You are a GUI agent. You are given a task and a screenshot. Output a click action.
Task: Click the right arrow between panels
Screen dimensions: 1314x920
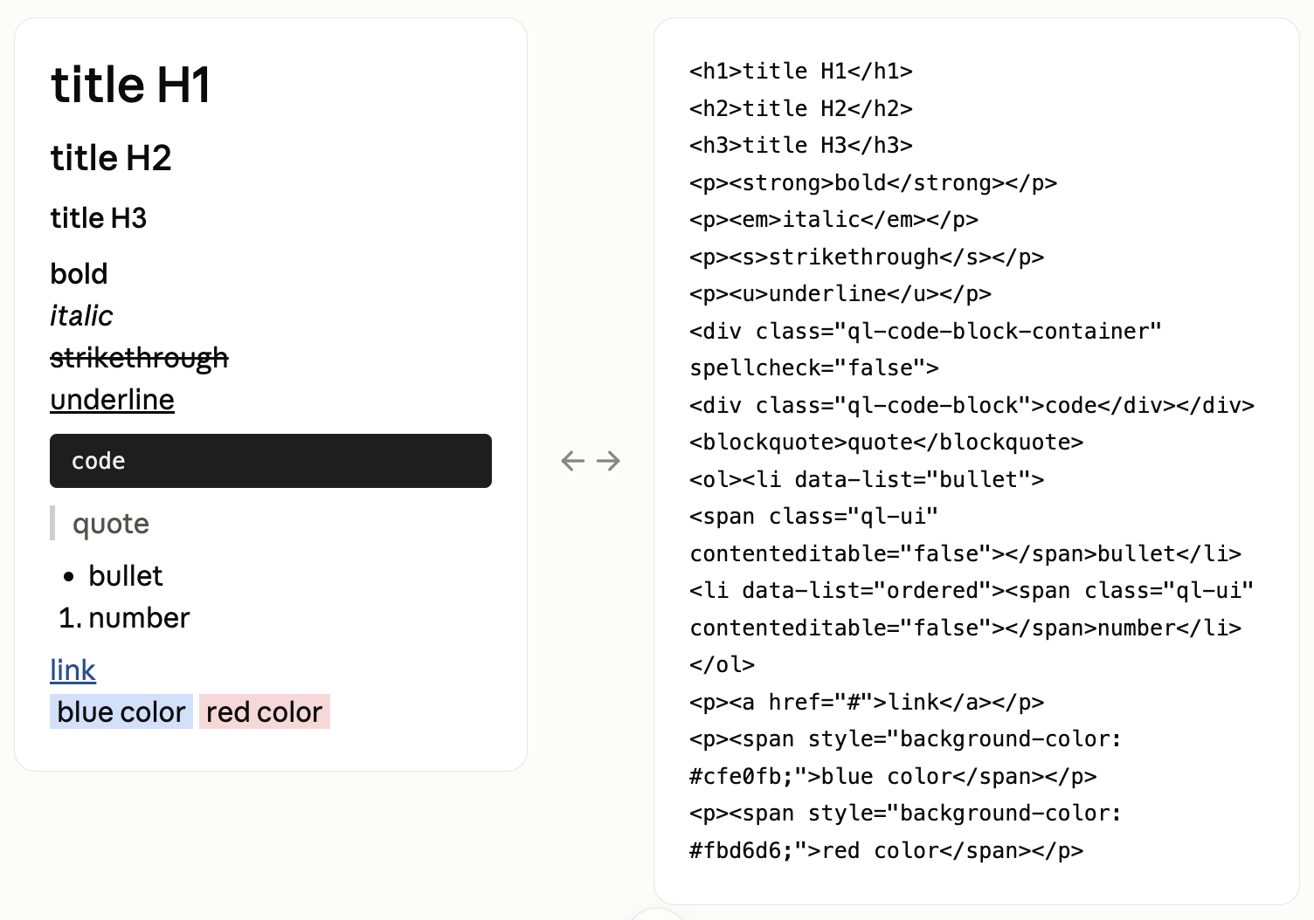tap(609, 461)
